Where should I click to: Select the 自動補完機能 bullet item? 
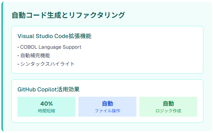[x=34, y=55]
